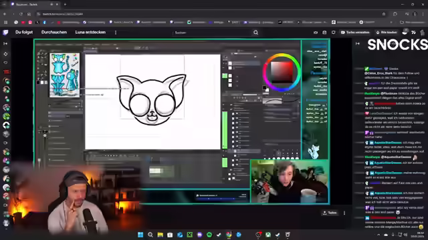Open the Prime loot crown icon
Screen dimensions: 428x240
(x=316, y=33)
